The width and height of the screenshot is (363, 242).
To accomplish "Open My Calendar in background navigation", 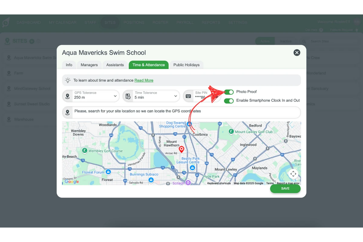I will coord(63,22).
